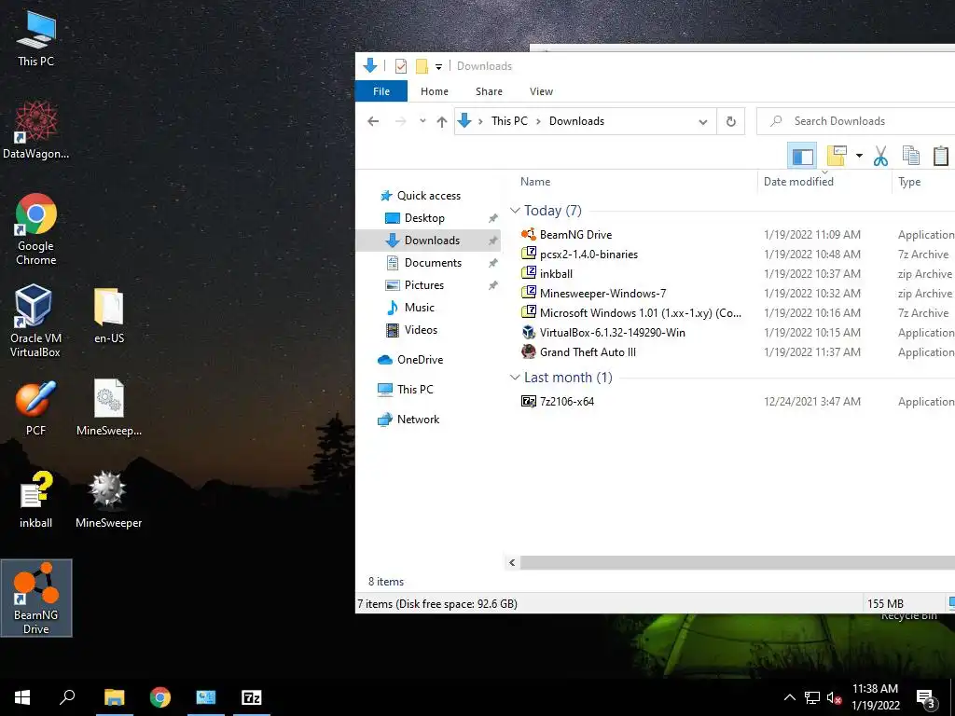Open the Windows Start menu
Screen dimensions: 955x716
pos(22,697)
